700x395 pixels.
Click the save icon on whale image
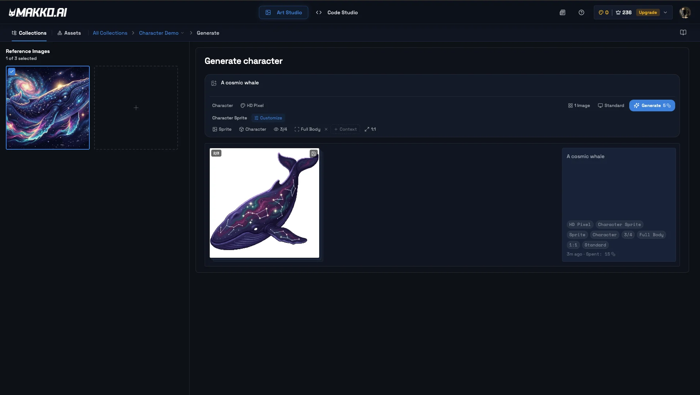click(x=313, y=154)
